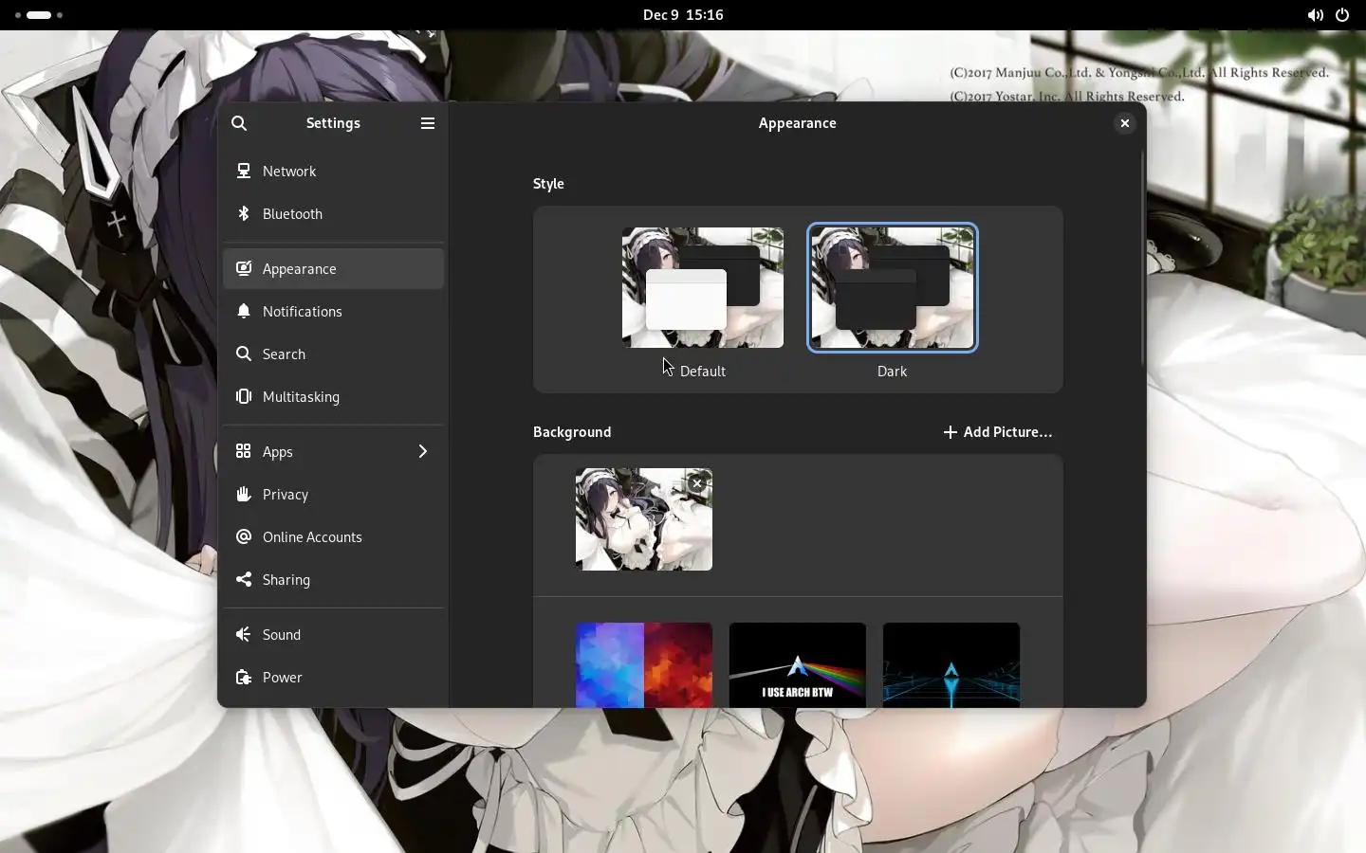Click the Sharing sidebar icon
The image size is (1366, 853).
click(x=244, y=579)
